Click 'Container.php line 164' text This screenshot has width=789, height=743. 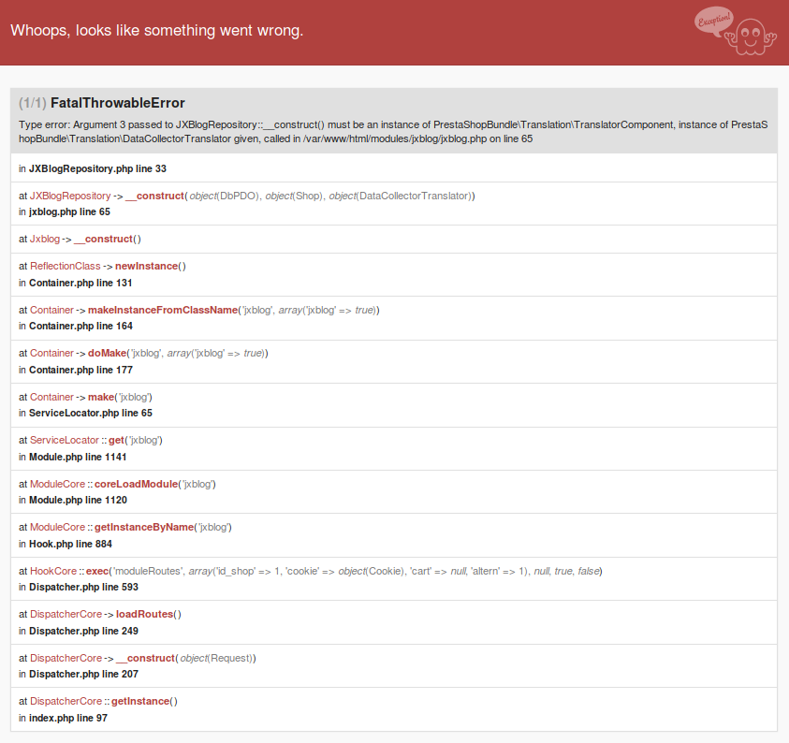(x=81, y=326)
